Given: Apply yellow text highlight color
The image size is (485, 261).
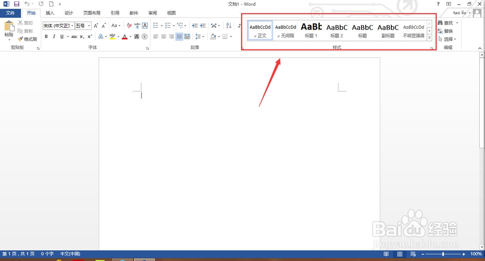Looking at the screenshot, I should coord(113,36).
